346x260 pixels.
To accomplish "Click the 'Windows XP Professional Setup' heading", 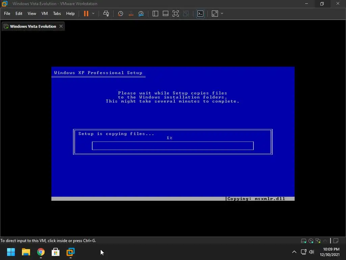I will pos(98,73).
